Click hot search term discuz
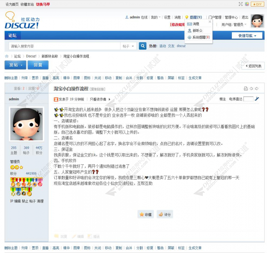 tap(181, 46)
